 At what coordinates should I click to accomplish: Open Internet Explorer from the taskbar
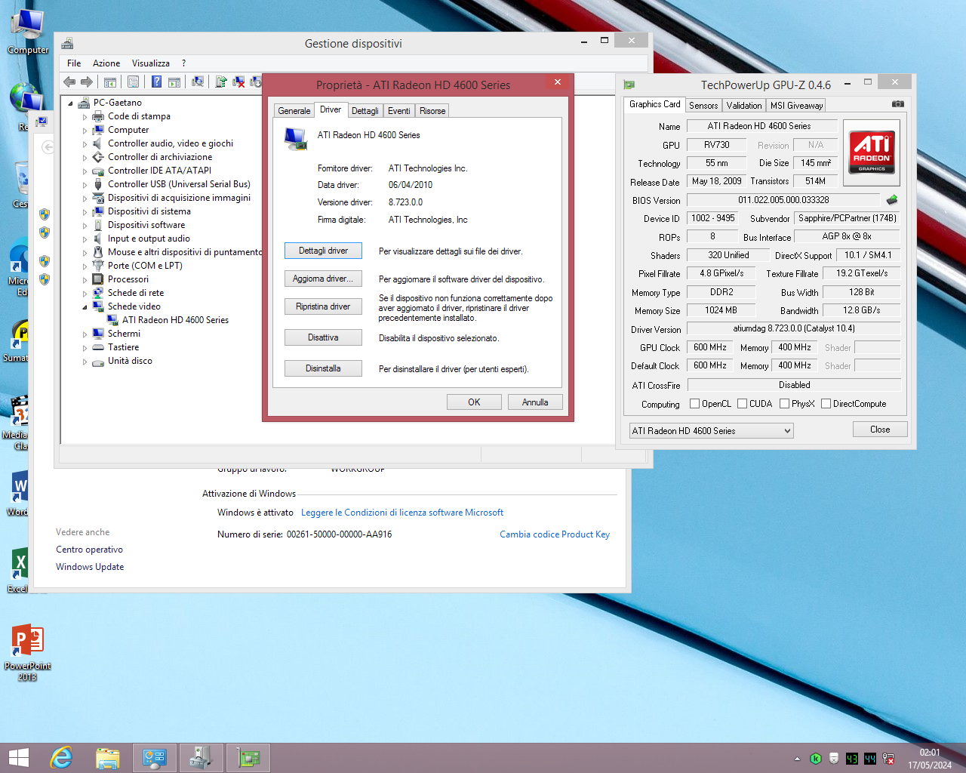61,757
